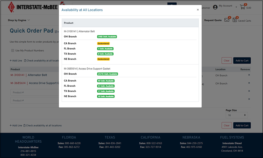The image size is (263, 158).
Task: Click the 40 Units Available badge
Action: pos(106,81)
